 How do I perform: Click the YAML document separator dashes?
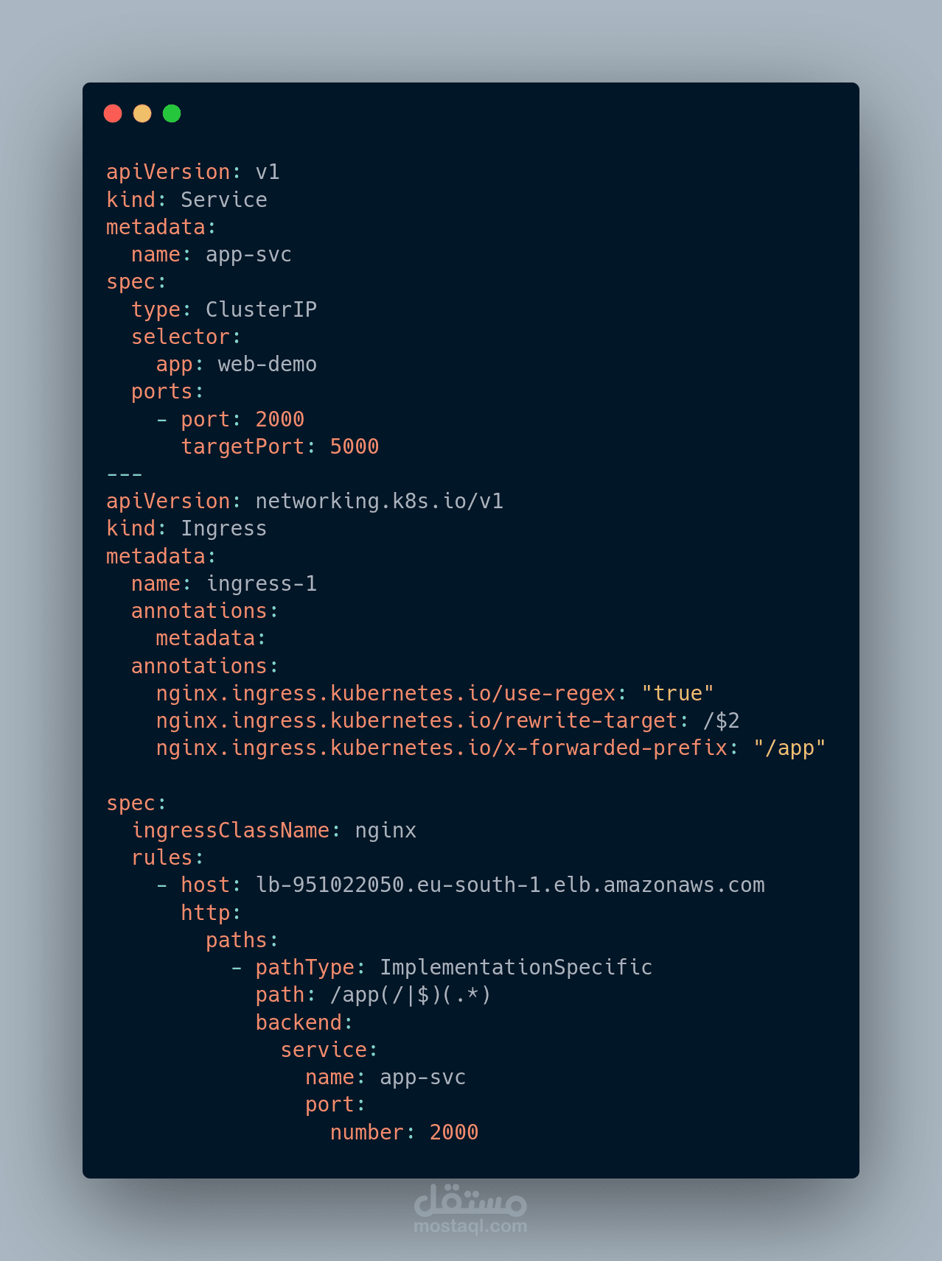click(124, 474)
